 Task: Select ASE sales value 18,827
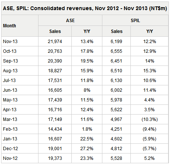55,70
